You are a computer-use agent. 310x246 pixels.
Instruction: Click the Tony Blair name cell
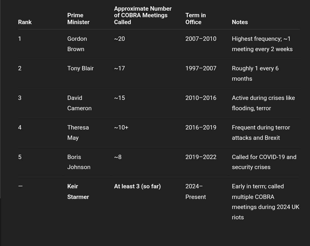tap(80, 68)
